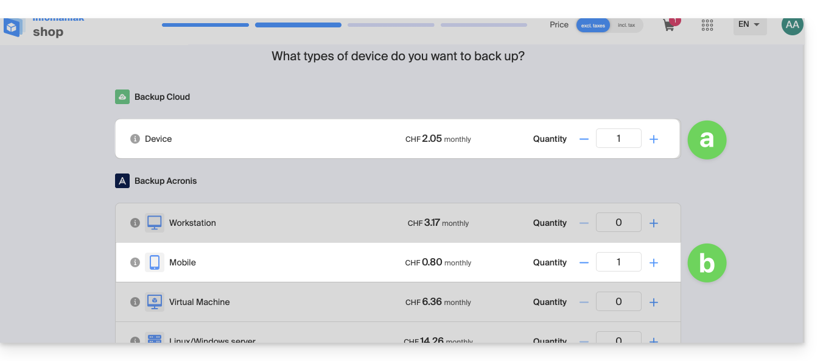Click the first progress step bar
Screen dimensions: 823x361
click(205, 25)
